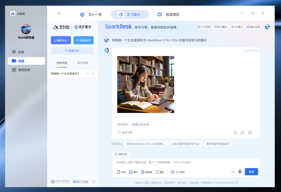Click 重新回答 to regenerate the answer
This screenshot has width=281, height=192.
pos(125,132)
